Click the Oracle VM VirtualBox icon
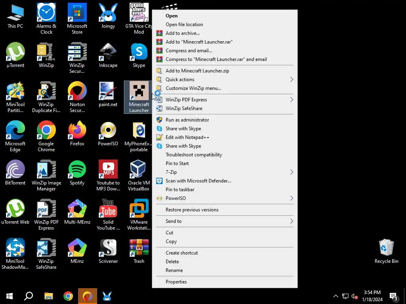Screen dimensions: 406x304 click(139, 176)
